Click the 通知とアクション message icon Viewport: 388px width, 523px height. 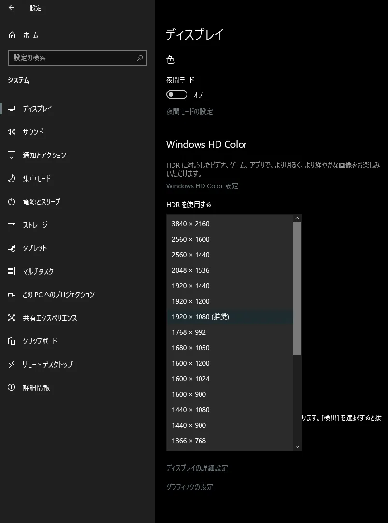(12, 155)
